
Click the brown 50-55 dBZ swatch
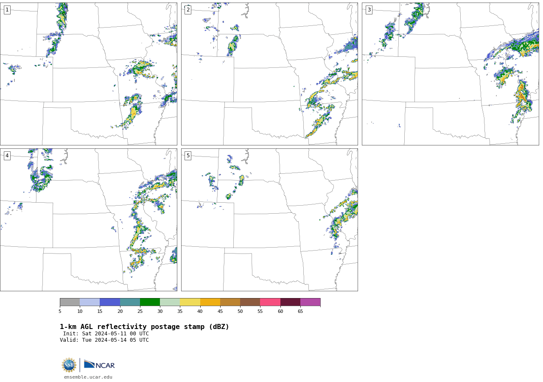point(250,302)
